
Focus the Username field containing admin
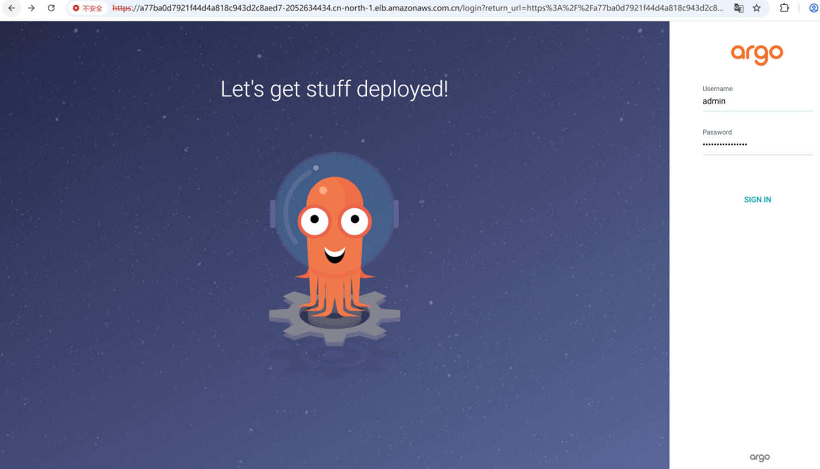tap(757, 101)
